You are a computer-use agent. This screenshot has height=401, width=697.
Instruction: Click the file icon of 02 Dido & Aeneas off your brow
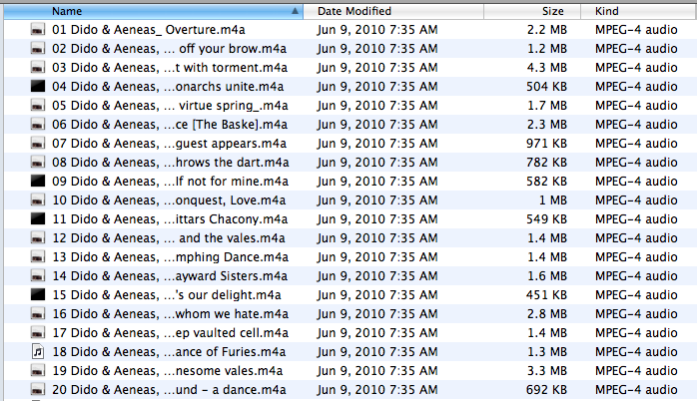(x=38, y=49)
